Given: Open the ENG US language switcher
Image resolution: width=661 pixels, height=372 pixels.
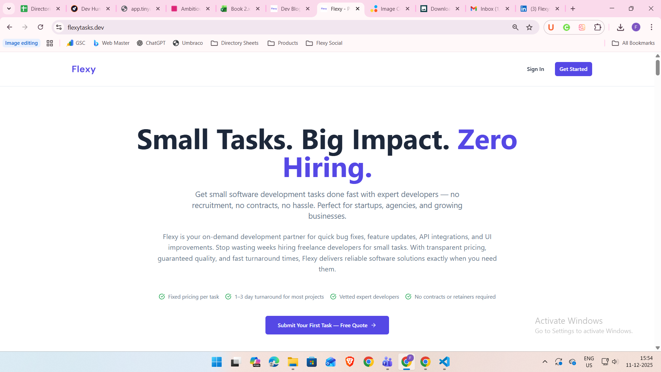Looking at the screenshot, I should [589, 362].
